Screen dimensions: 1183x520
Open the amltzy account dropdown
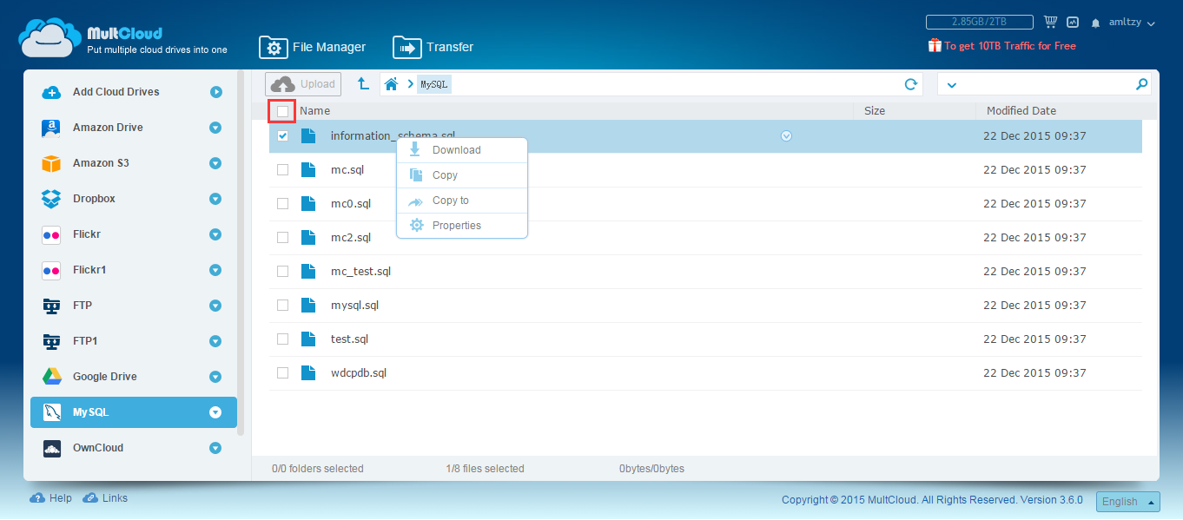click(x=1132, y=23)
